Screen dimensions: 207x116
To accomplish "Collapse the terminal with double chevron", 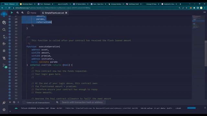I will pyautogui.click(x=10, y=102).
